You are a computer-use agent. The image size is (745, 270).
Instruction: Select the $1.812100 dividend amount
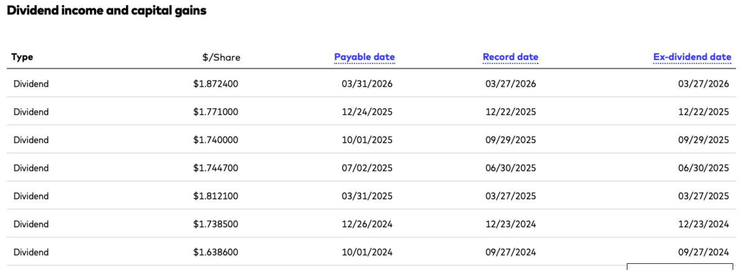tap(215, 196)
